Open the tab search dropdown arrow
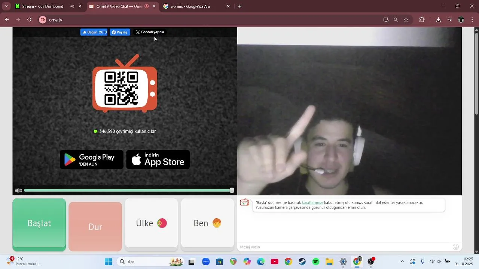Viewport: 479px width, 269px height. 6,6
